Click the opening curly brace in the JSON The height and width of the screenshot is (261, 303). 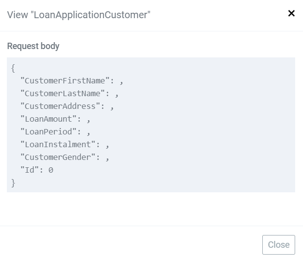[13, 68]
